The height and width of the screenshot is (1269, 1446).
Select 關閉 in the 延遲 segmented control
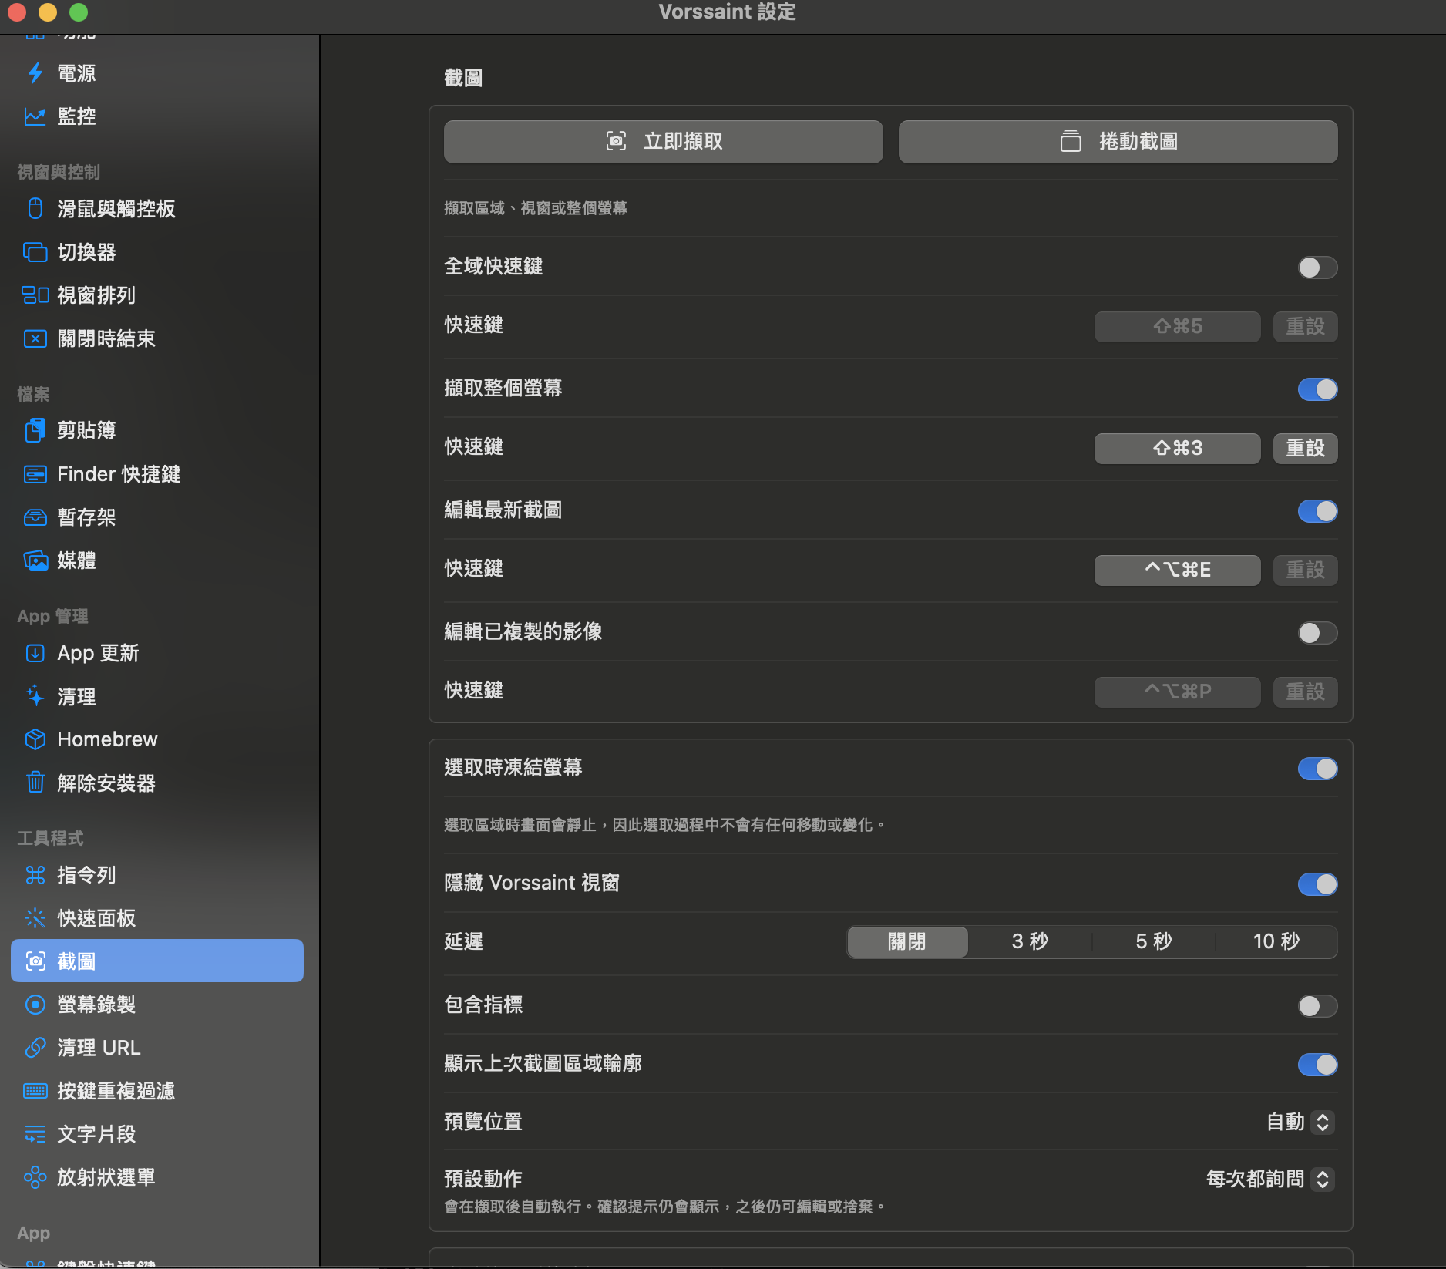tap(907, 941)
